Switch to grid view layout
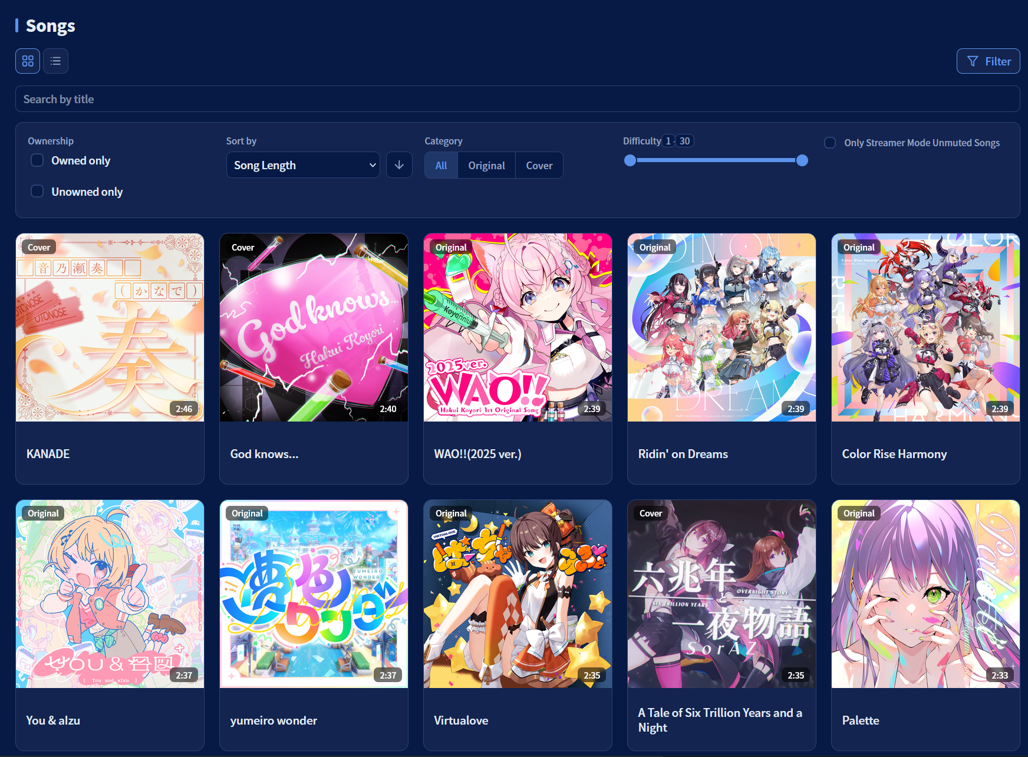The width and height of the screenshot is (1028, 757). [x=28, y=61]
